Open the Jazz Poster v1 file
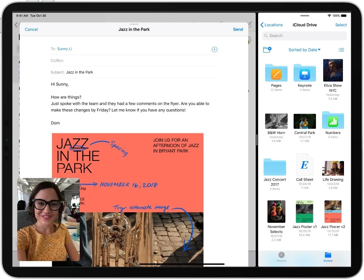 [x=305, y=212]
